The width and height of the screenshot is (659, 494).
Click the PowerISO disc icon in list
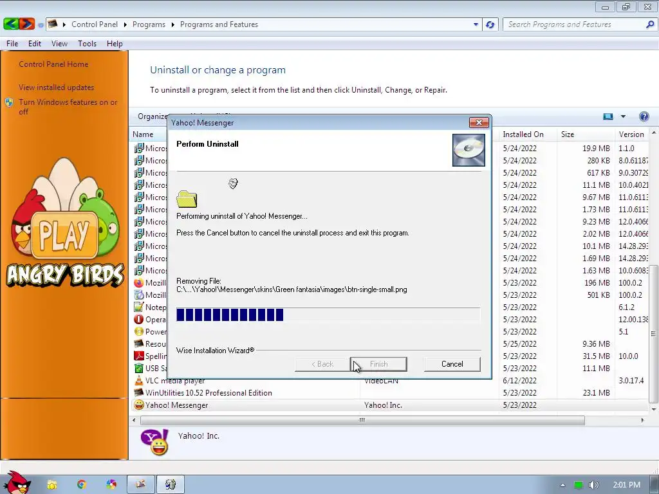click(x=139, y=332)
